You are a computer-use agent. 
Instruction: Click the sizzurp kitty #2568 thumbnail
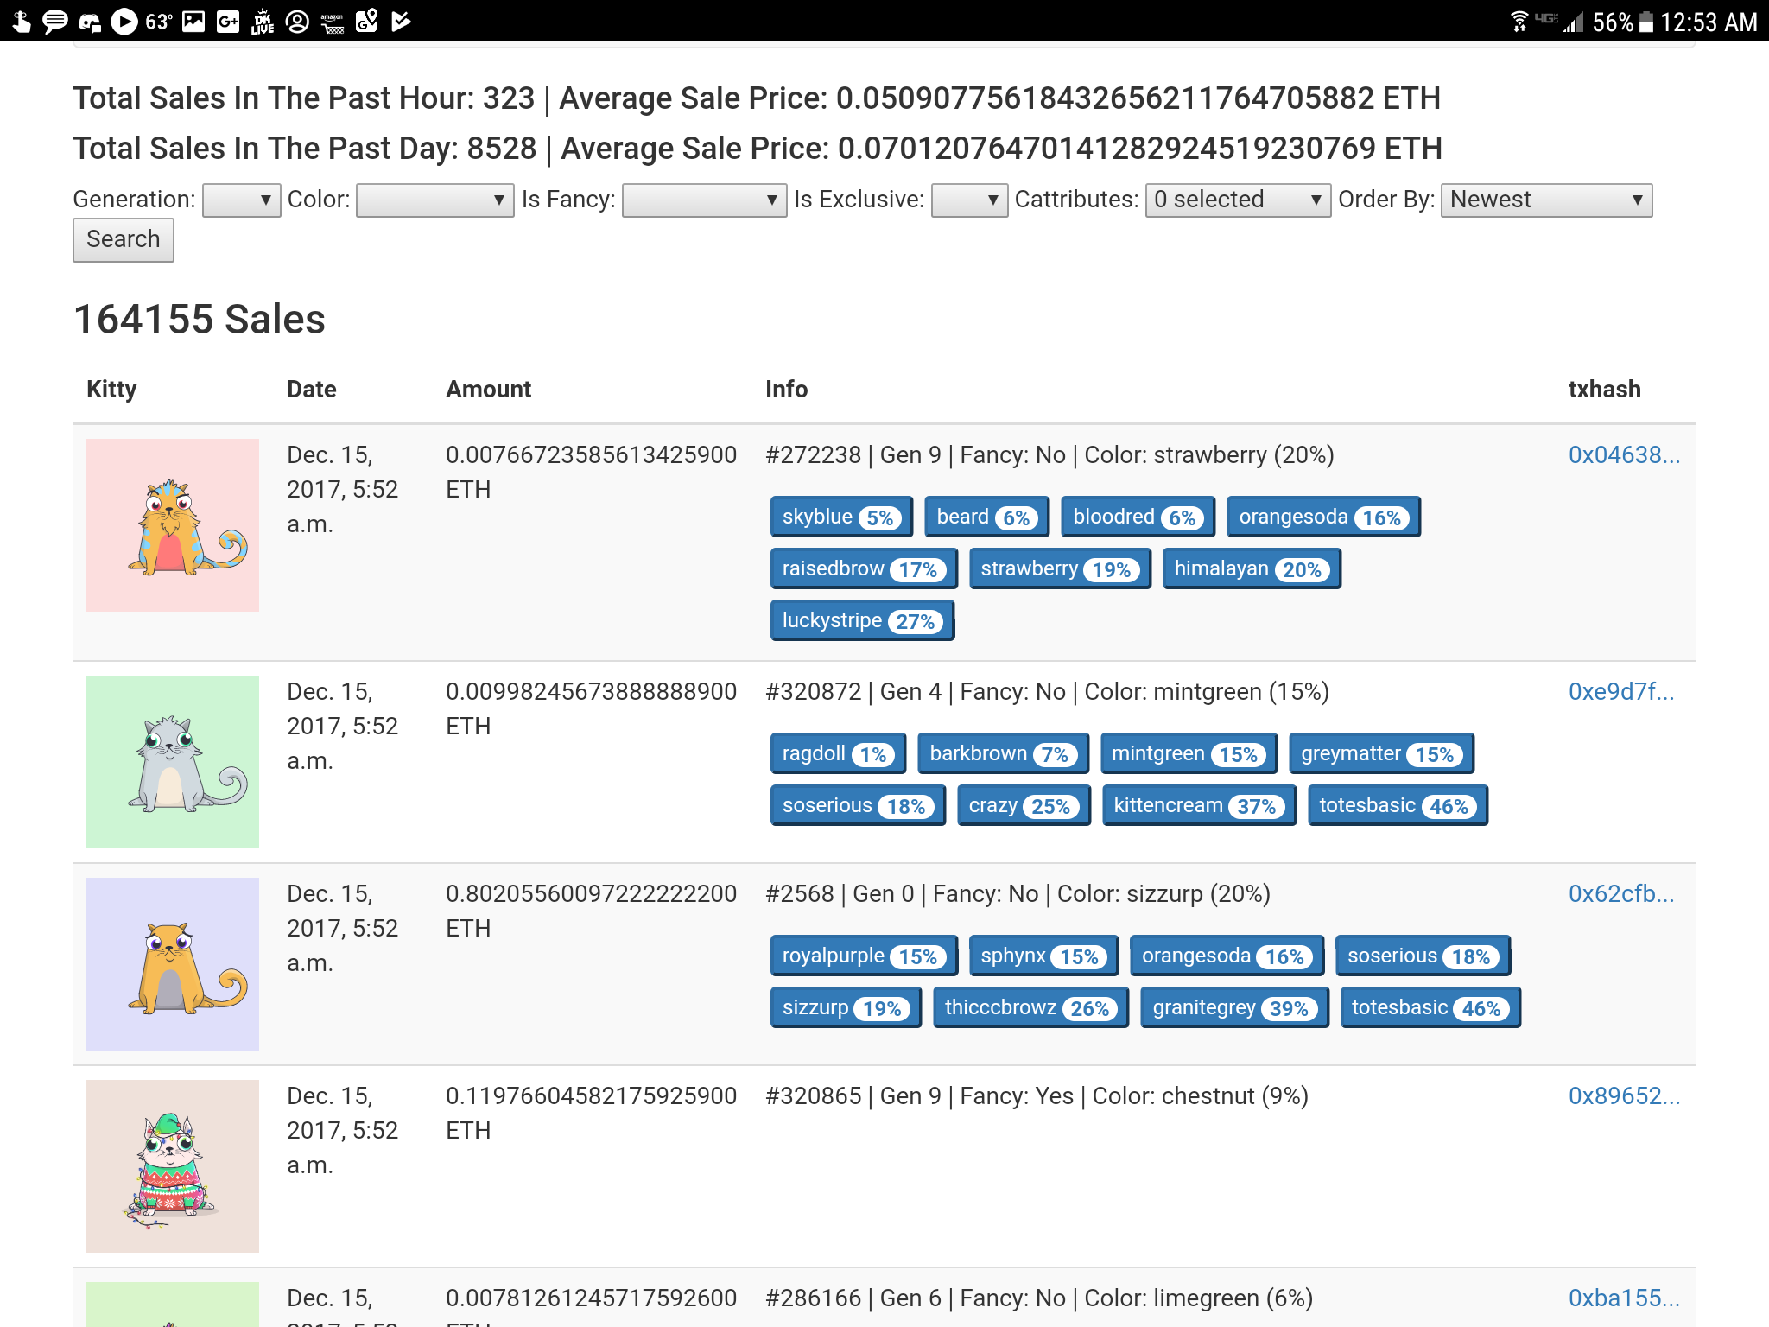coord(173,964)
